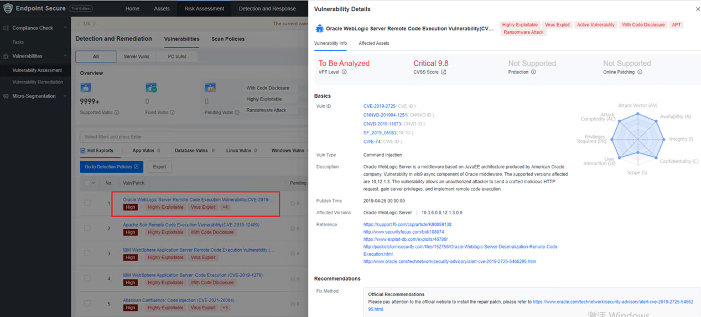The height and width of the screenshot is (317, 701).
Task: Open the Scan Policies tab
Action: point(228,39)
